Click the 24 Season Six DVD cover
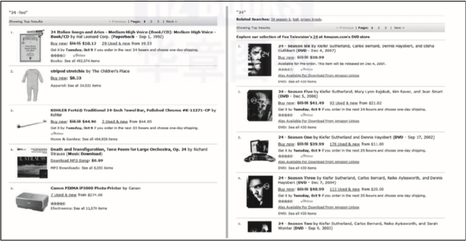This screenshot has width=467, height=242. [260, 60]
